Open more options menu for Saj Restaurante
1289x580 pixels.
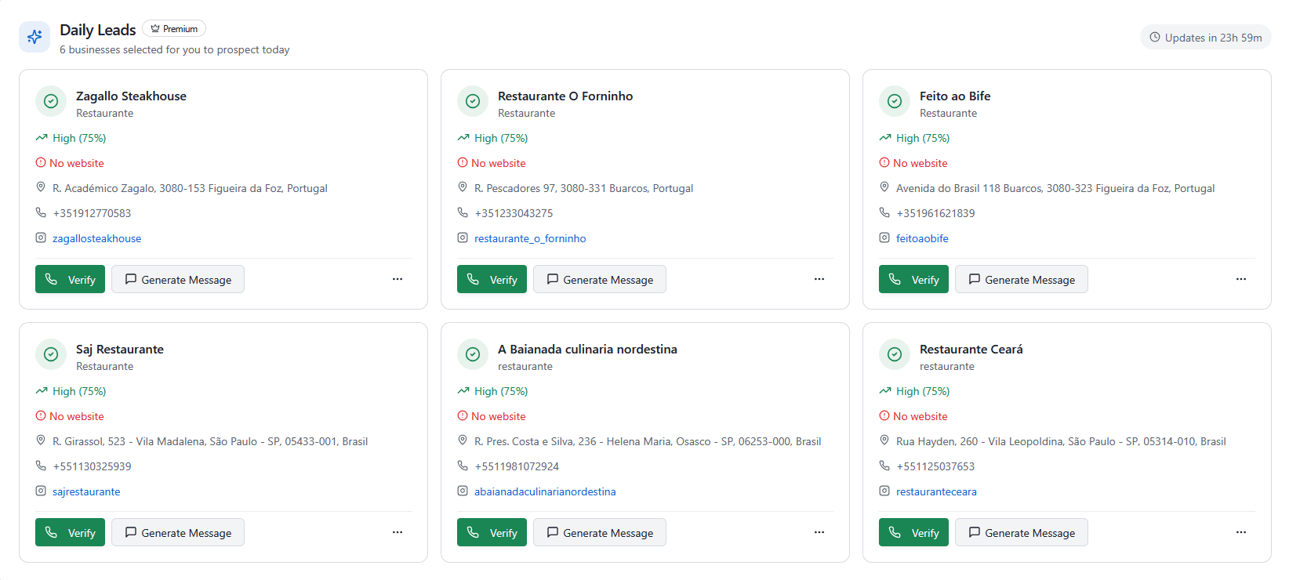398,532
